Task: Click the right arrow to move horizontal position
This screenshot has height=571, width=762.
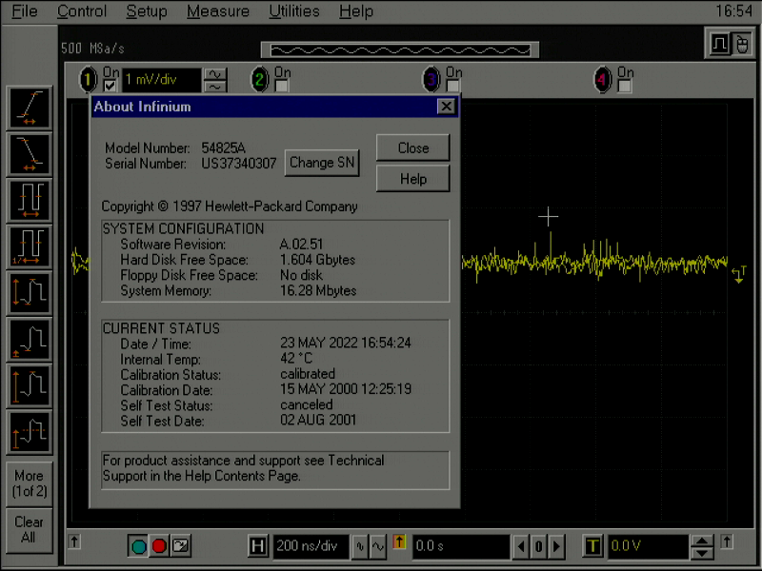Action: point(555,546)
